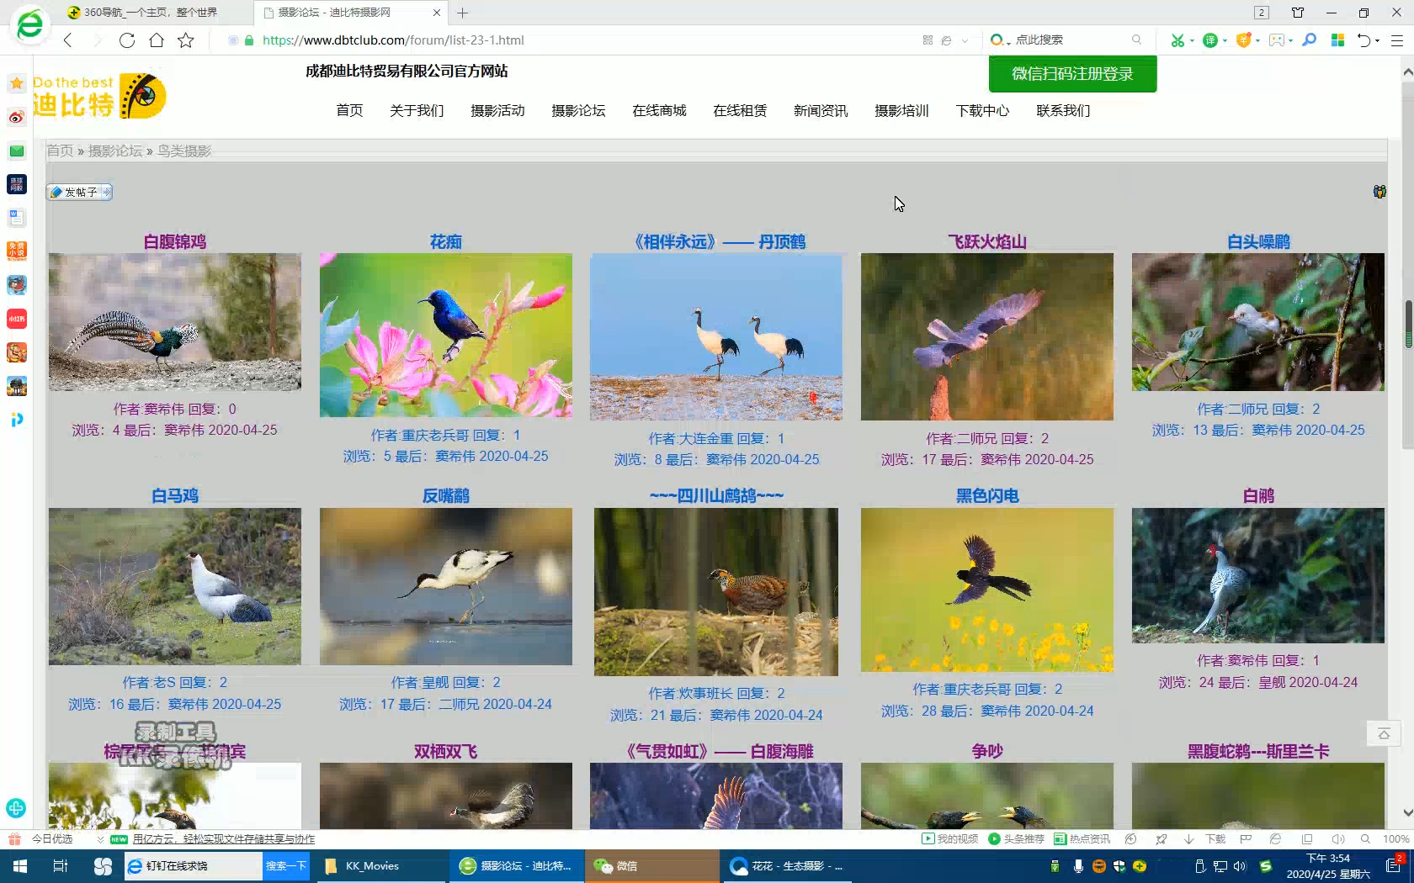The height and width of the screenshot is (883, 1414).
Task: Click the browser refresh icon
Action: (127, 40)
